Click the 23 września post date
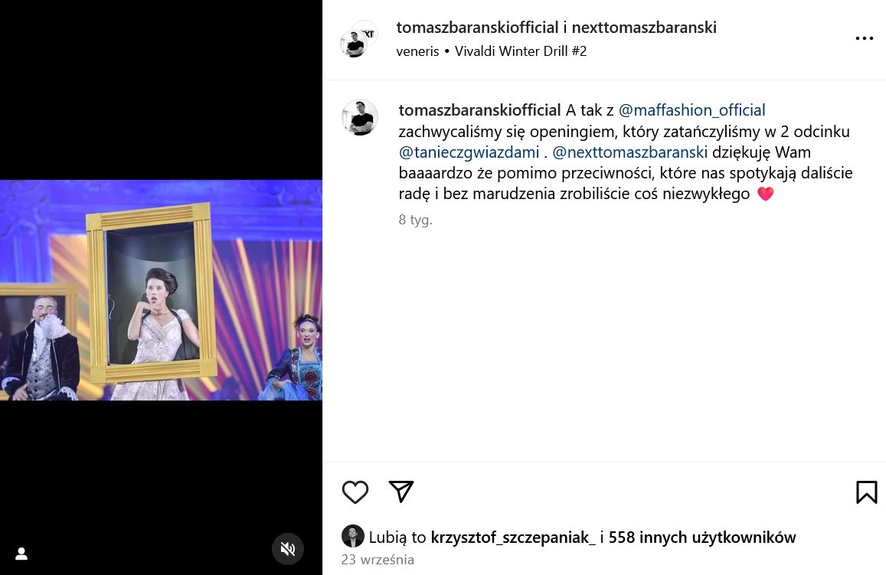This screenshot has width=886, height=575. coord(378,559)
